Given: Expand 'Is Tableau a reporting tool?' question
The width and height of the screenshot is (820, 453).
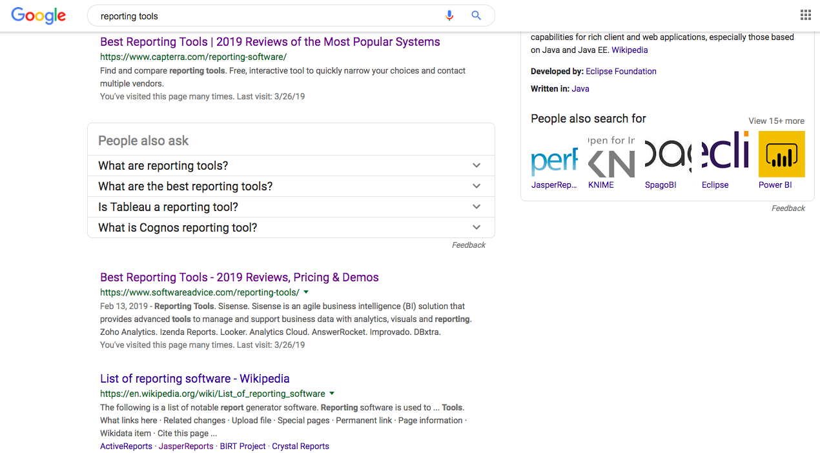Looking at the screenshot, I should 291,207.
